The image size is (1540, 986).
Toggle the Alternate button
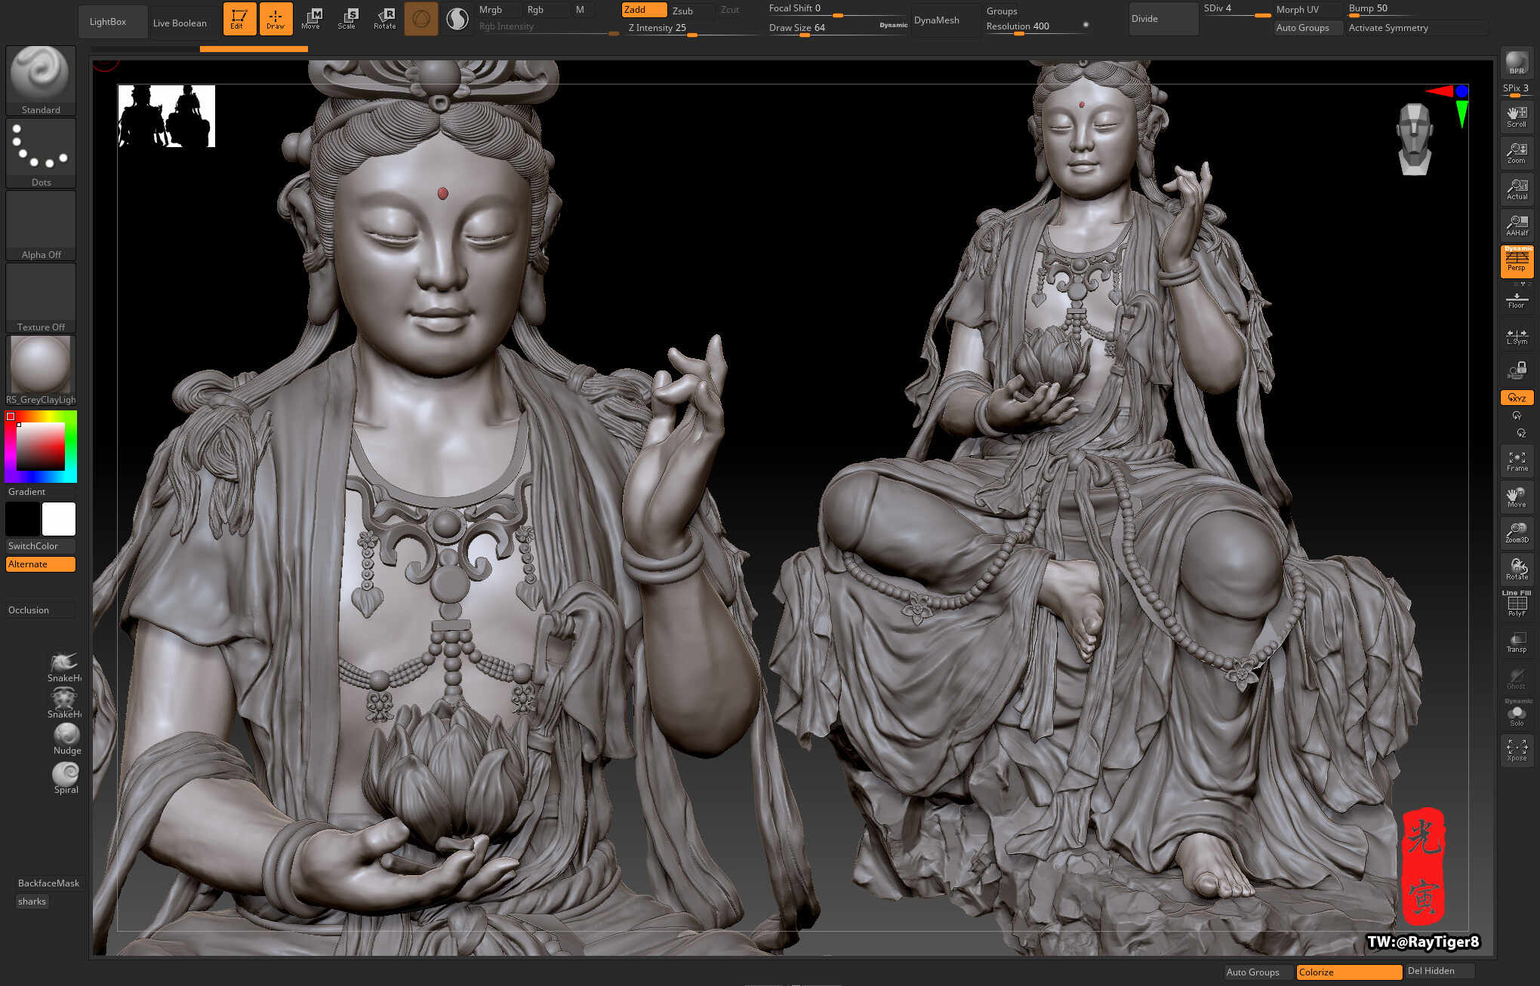pos(41,564)
